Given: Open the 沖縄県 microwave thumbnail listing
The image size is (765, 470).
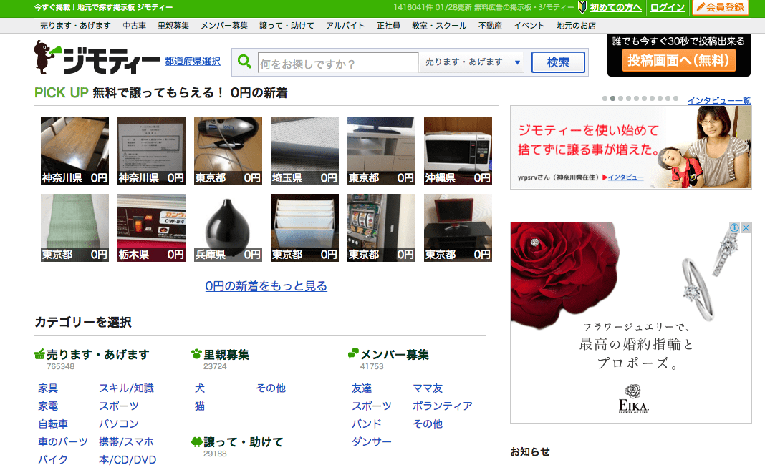Looking at the screenshot, I should point(458,151).
